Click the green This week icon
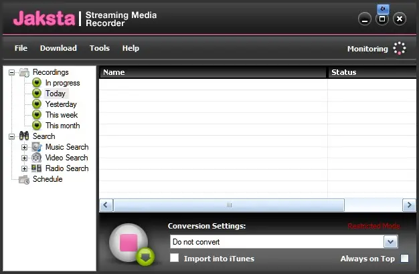The height and width of the screenshot is (274, 419). (37, 115)
